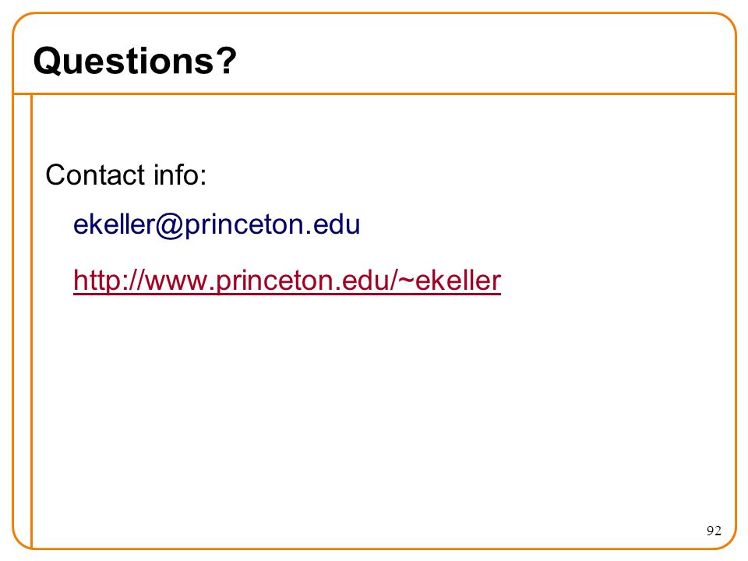Image resolution: width=748 pixels, height=561 pixels.
Task: Select the "Questions?" slide title
Action: pos(135,61)
